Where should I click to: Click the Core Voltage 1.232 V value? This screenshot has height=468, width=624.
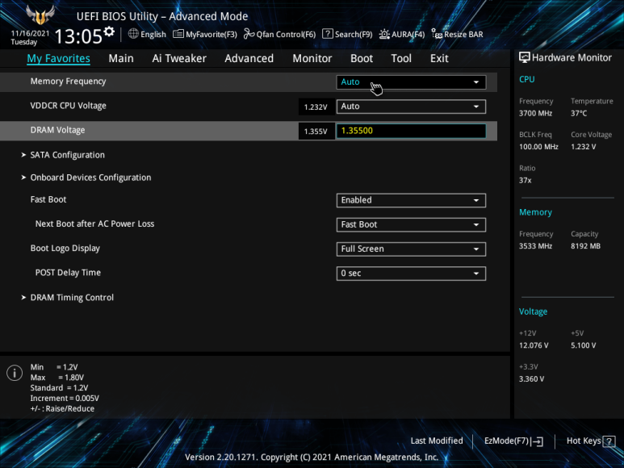point(584,147)
